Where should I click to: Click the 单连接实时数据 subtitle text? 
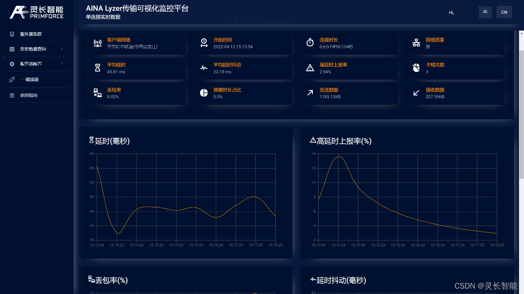pyautogui.click(x=103, y=17)
